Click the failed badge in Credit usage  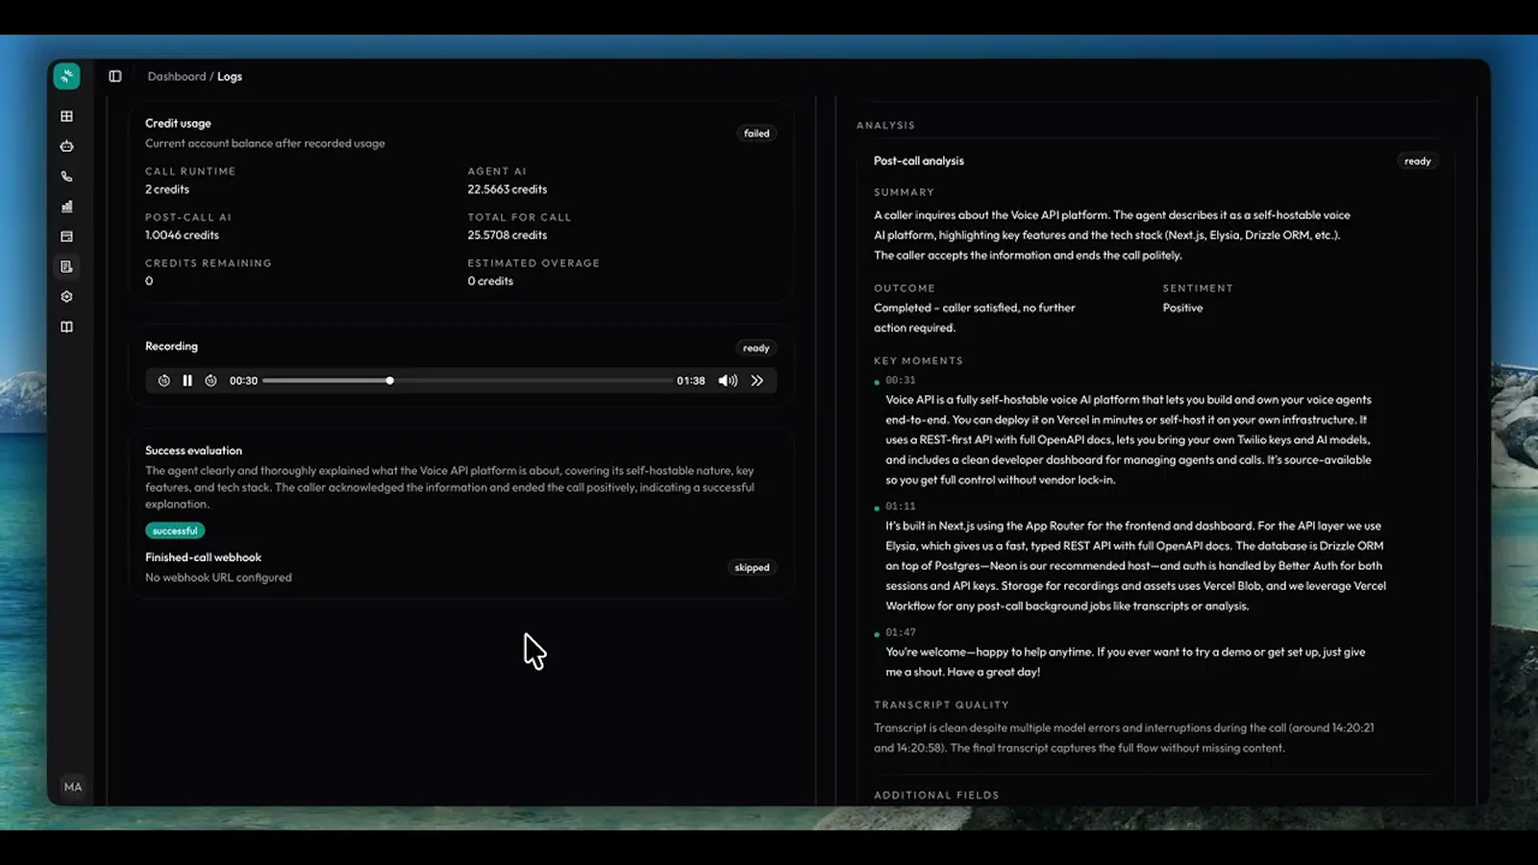757,134
